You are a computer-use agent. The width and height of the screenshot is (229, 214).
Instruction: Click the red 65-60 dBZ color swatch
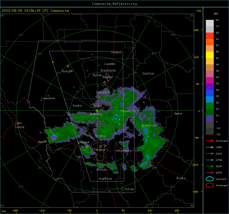pos(210,36)
